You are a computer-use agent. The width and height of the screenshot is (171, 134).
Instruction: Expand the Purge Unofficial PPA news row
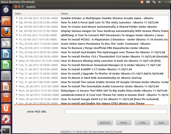pyautogui.click(x=17, y=48)
